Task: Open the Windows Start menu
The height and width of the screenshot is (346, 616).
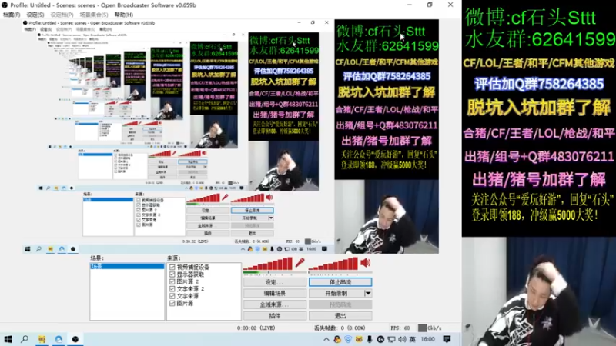Action: pyautogui.click(x=8, y=339)
